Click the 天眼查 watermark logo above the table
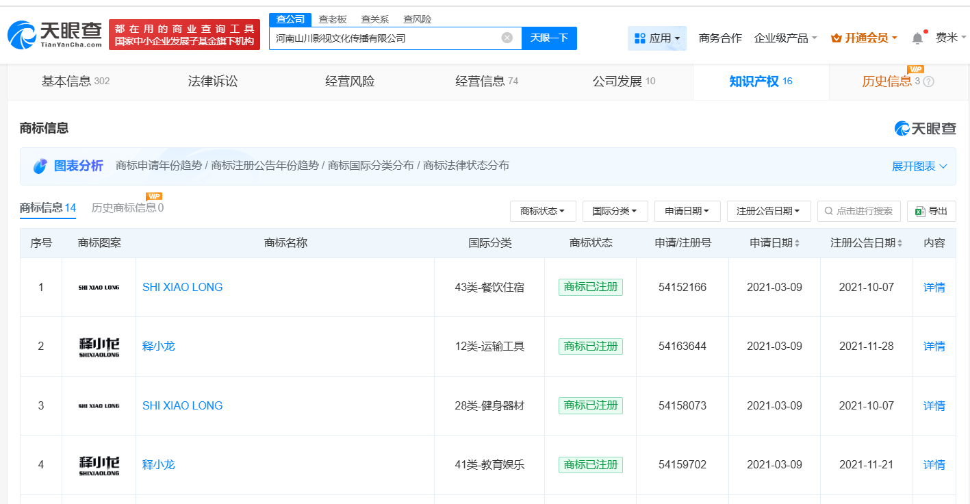970x504 pixels. click(x=926, y=128)
